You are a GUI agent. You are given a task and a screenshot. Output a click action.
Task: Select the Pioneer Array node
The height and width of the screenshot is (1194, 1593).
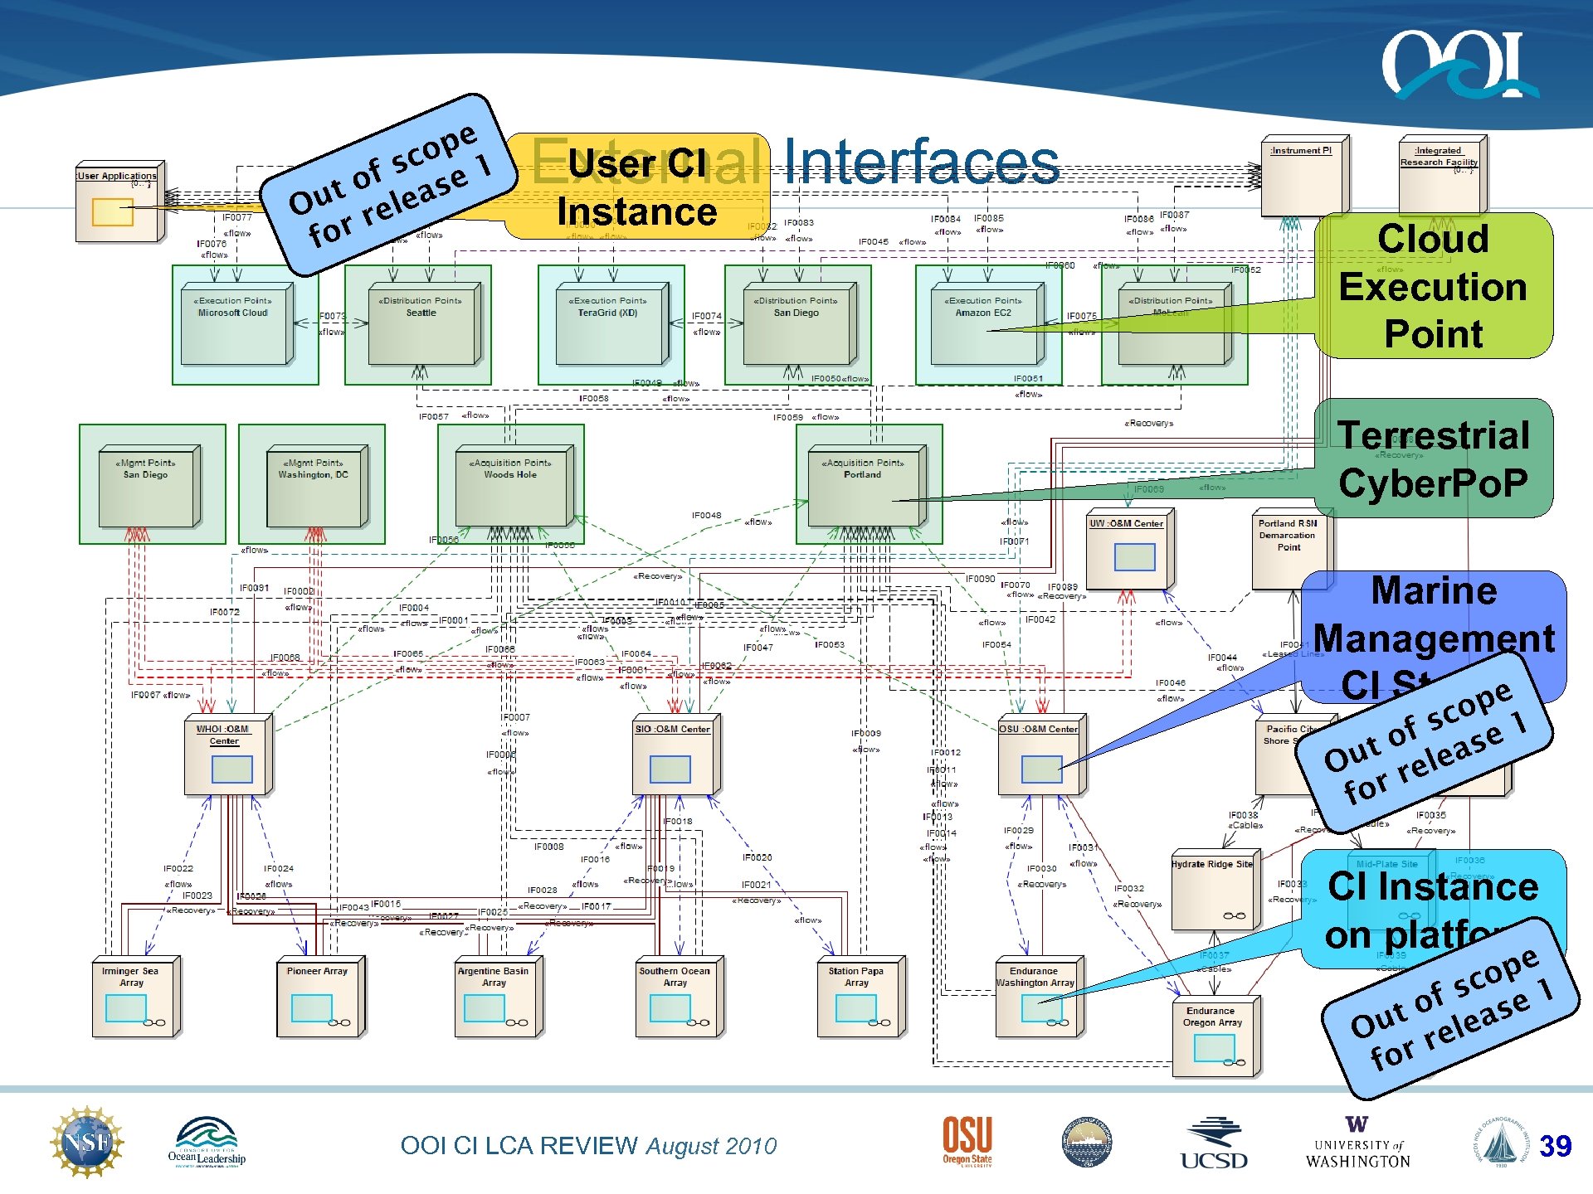click(x=318, y=997)
